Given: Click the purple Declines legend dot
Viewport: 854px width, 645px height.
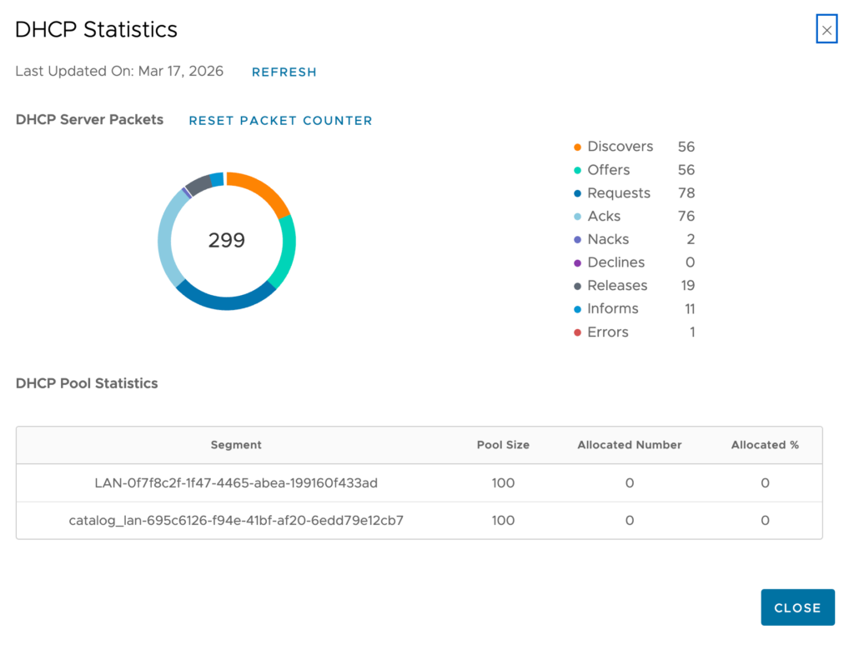Looking at the screenshot, I should coord(577,263).
